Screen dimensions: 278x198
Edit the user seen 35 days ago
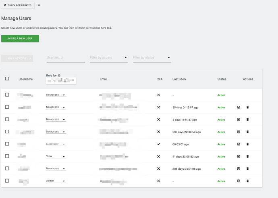[x=239, y=107]
